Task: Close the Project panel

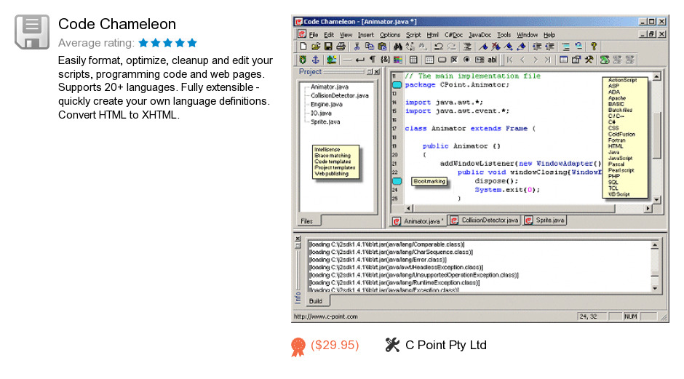Action: [377, 72]
